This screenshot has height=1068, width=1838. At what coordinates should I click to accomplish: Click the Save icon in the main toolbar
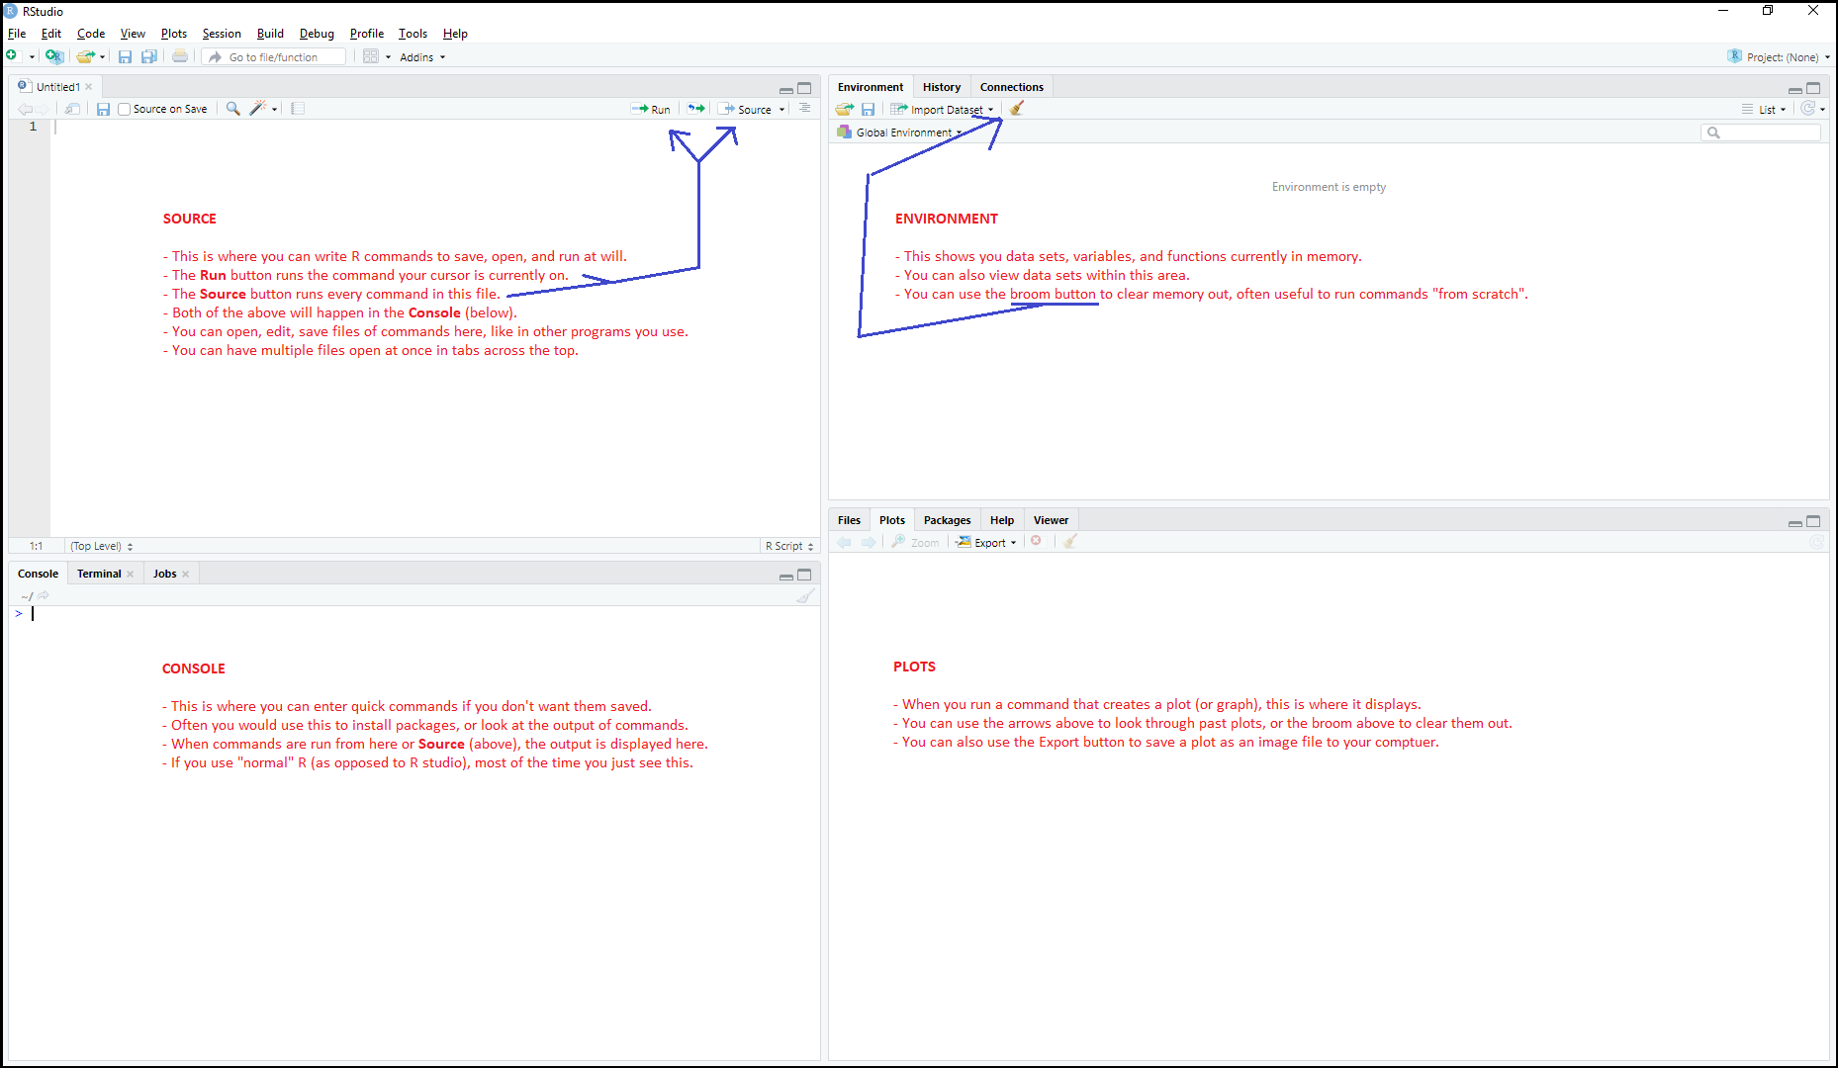point(126,56)
